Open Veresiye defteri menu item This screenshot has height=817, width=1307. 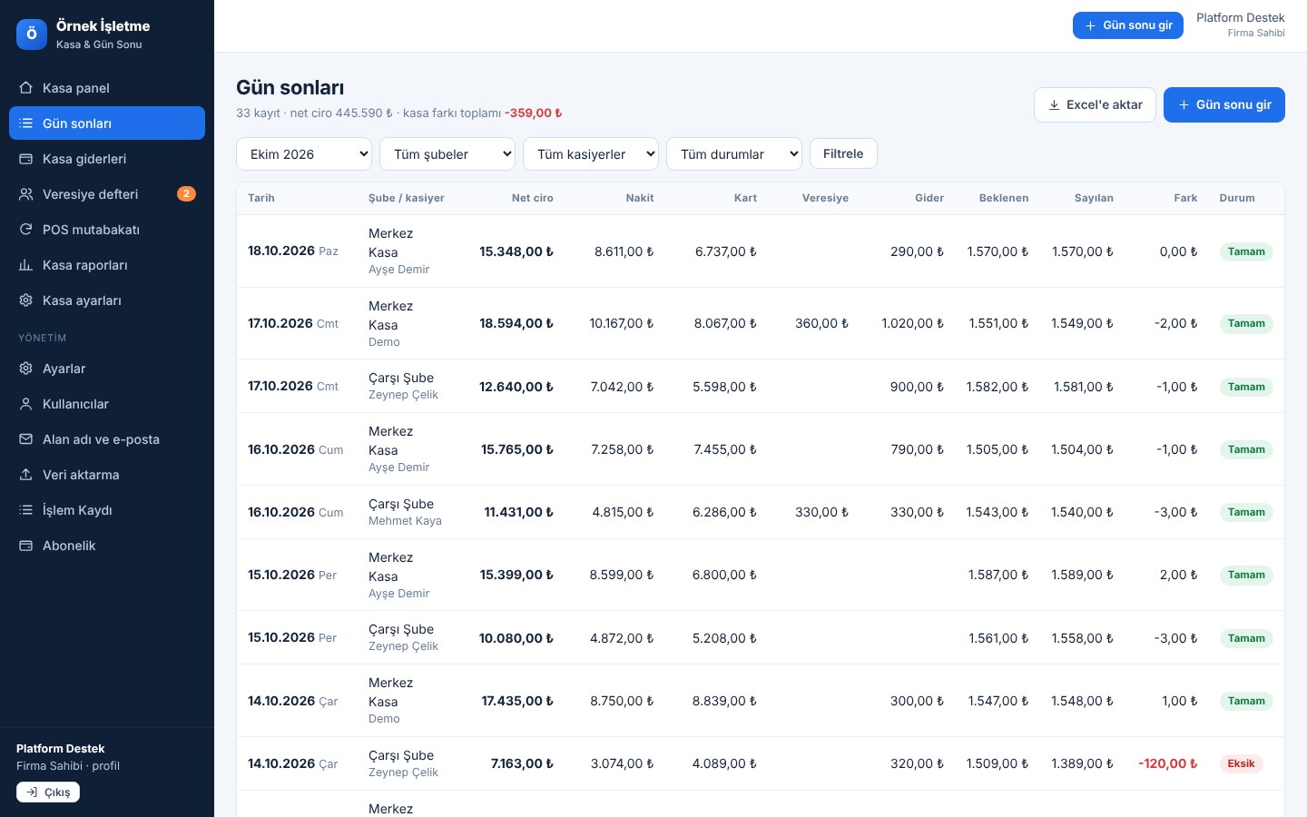(107, 194)
